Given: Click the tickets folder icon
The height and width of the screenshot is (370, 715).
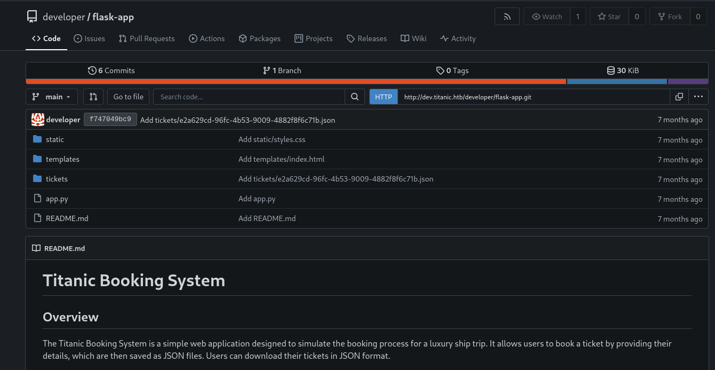Looking at the screenshot, I should (37, 179).
